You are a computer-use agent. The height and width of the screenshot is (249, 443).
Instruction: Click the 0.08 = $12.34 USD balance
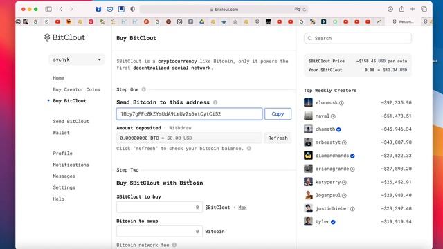pos(386,70)
